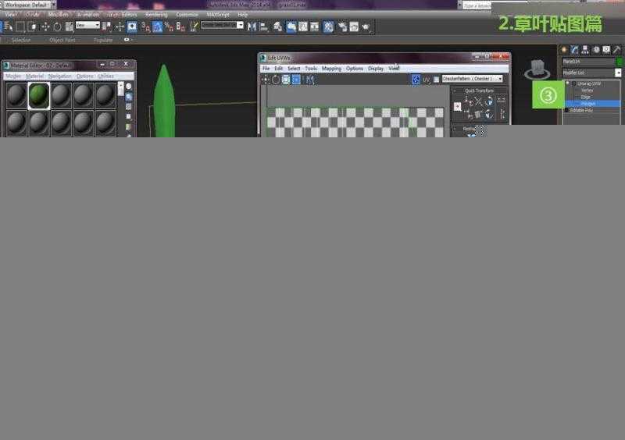Image resolution: width=625 pixels, height=440 pixels.
Task: Open the Display command panel tab
Action: click(606, 49)
